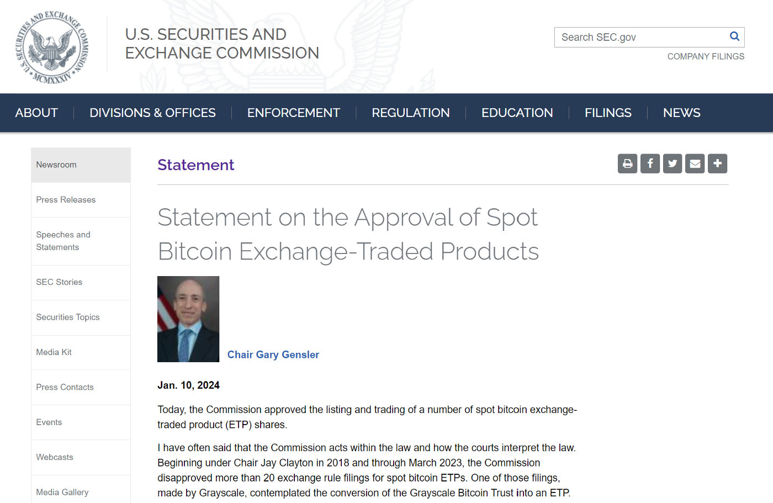773x503 pixels.
Task: Print this statement using printer icon
Action: (627, 163)
